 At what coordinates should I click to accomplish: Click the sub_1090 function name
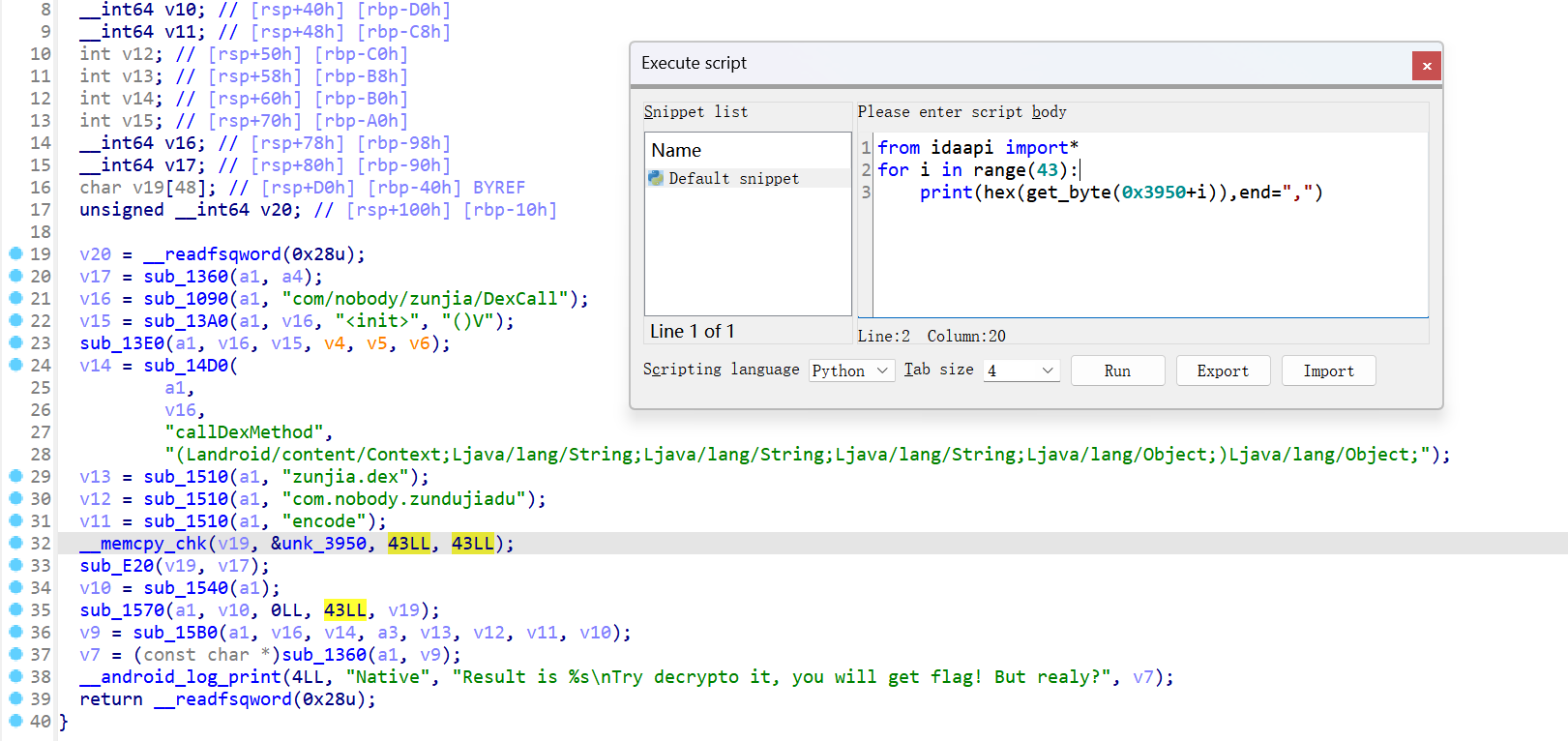tap(186, 299)
